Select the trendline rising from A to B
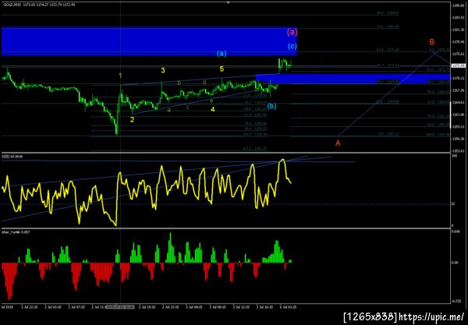Viewport: 468px width, 325px height. pyautogui.click(x=387, y=94)
